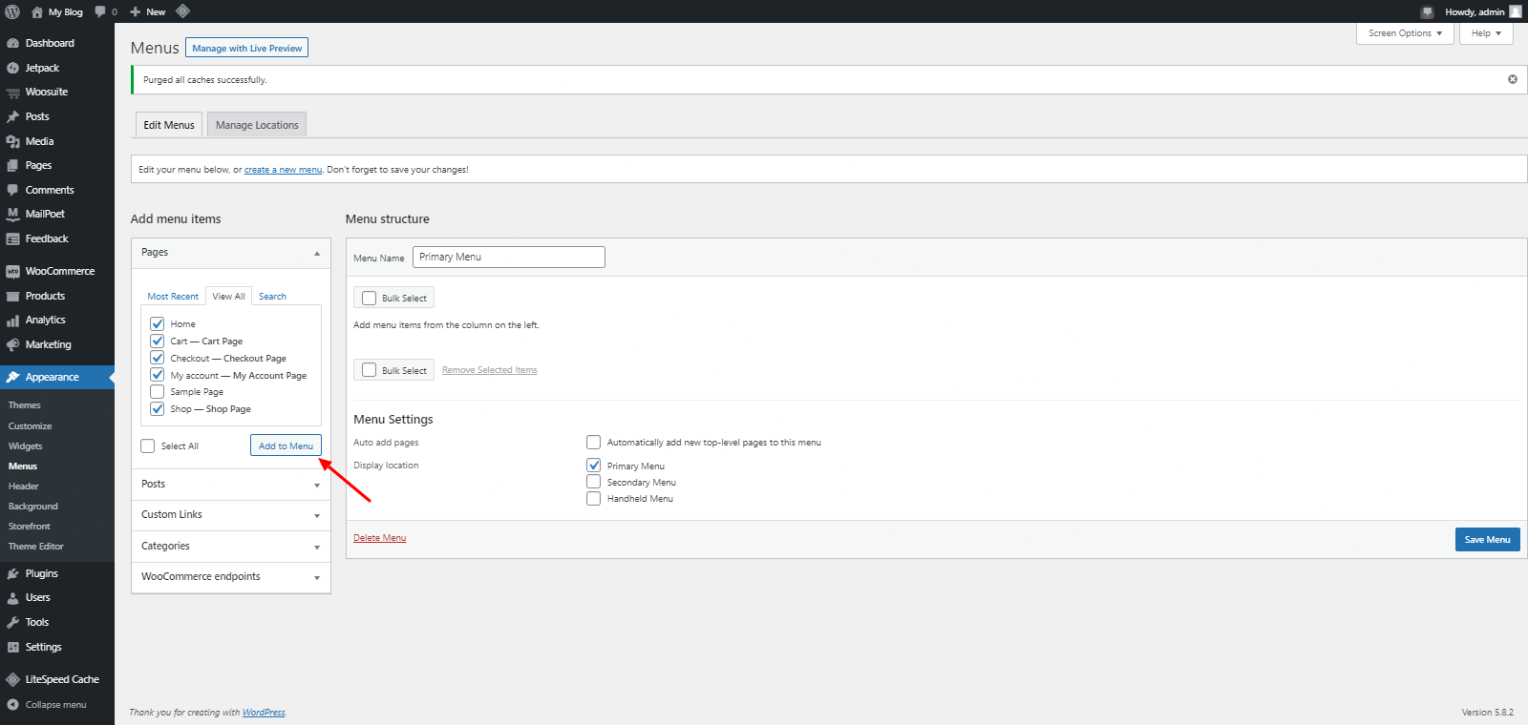Click the Users person icon
Viewport: 1528px width, 725px height.
coord(12,598)
